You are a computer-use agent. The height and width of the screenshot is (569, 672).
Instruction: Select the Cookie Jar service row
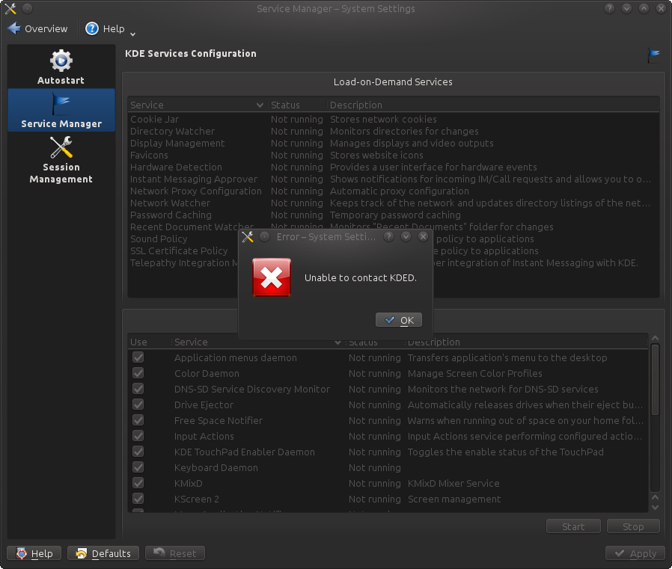click(155, 120)
